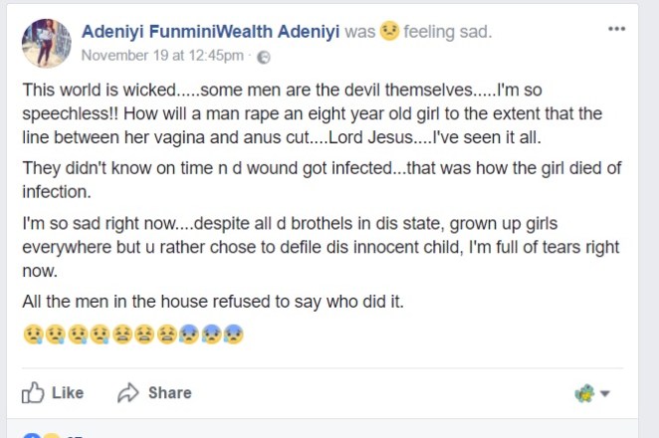
Task: Click the globe privacy icon beside timestamp
Action: point(264,57)
